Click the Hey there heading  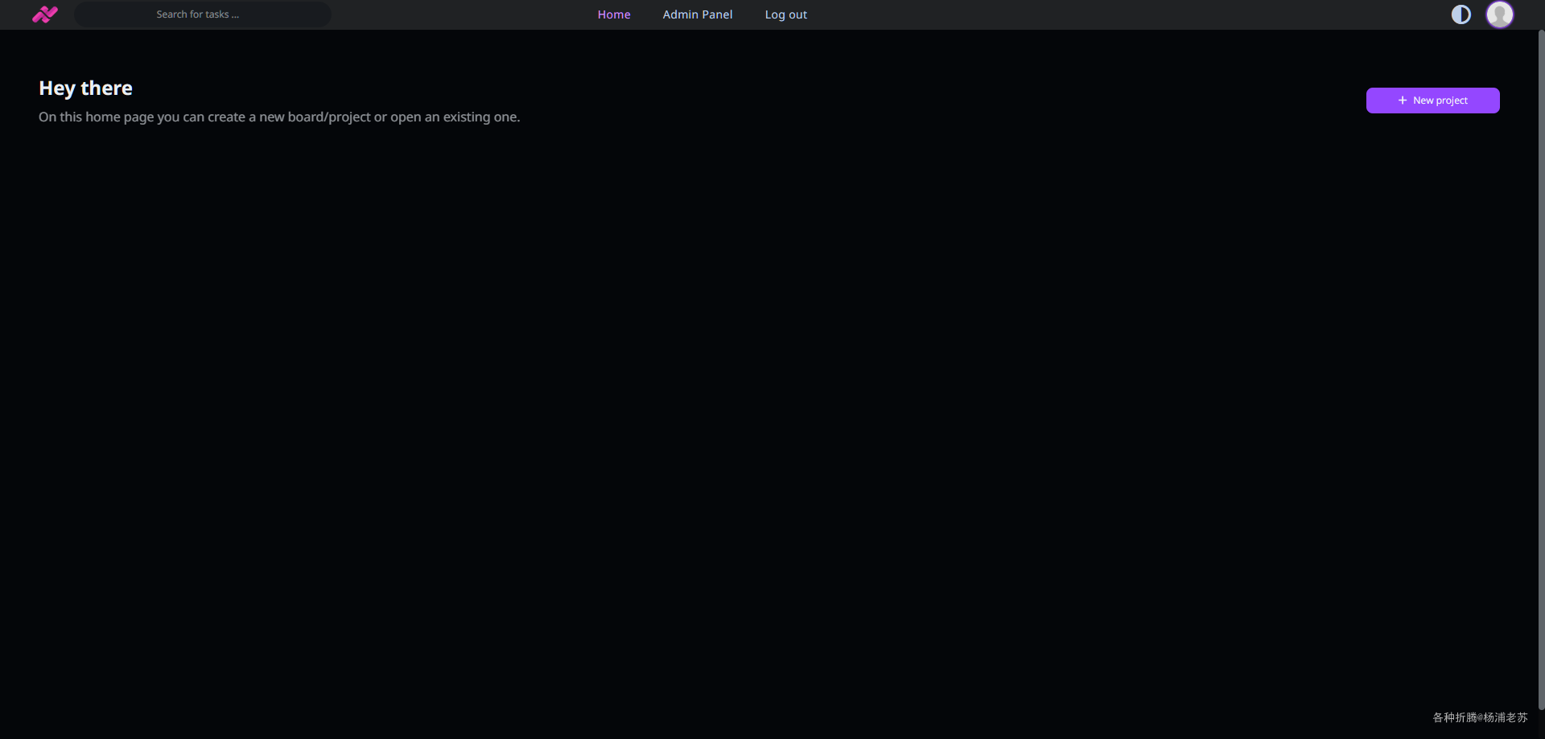[85, 88]
